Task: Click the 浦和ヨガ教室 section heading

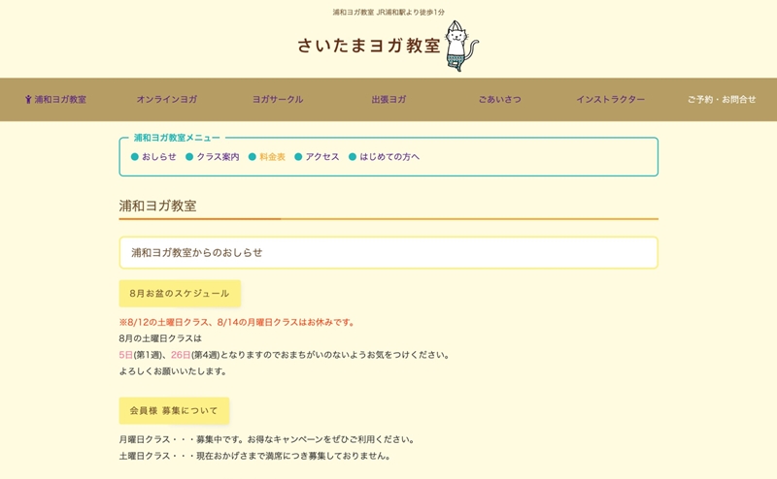Action: (157, 206)
